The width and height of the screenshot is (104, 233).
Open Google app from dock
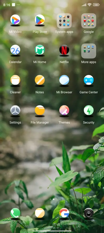pyautogui.click(x=64, y=213)
